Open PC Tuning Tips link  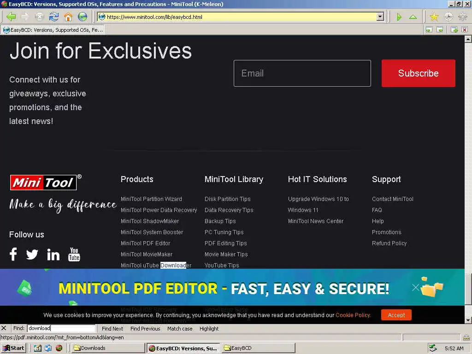point(224,232)
